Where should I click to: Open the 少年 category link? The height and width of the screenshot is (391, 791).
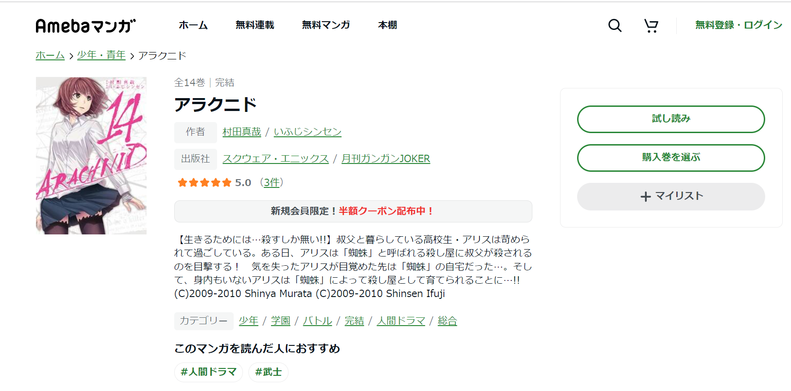tap(248, 321)
